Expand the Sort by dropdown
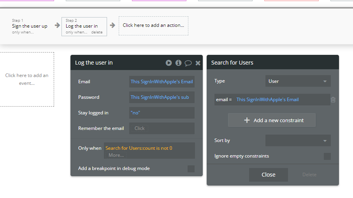The height and width of the screenshot is (198, 353). [298, 140]
